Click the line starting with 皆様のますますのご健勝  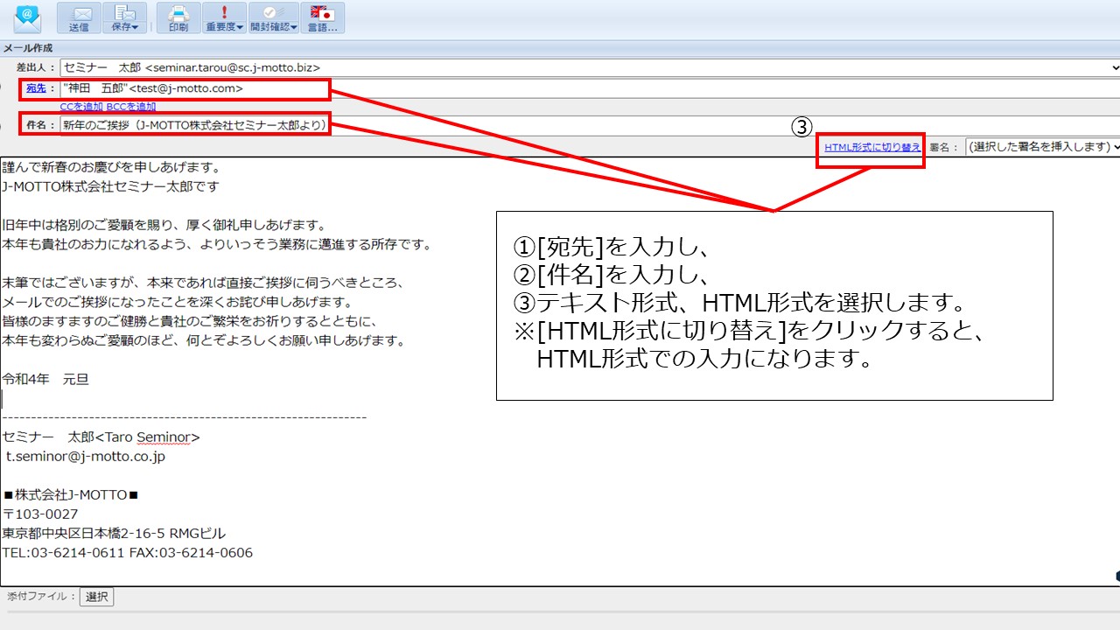pyautogui.click(x=190, y=321)
